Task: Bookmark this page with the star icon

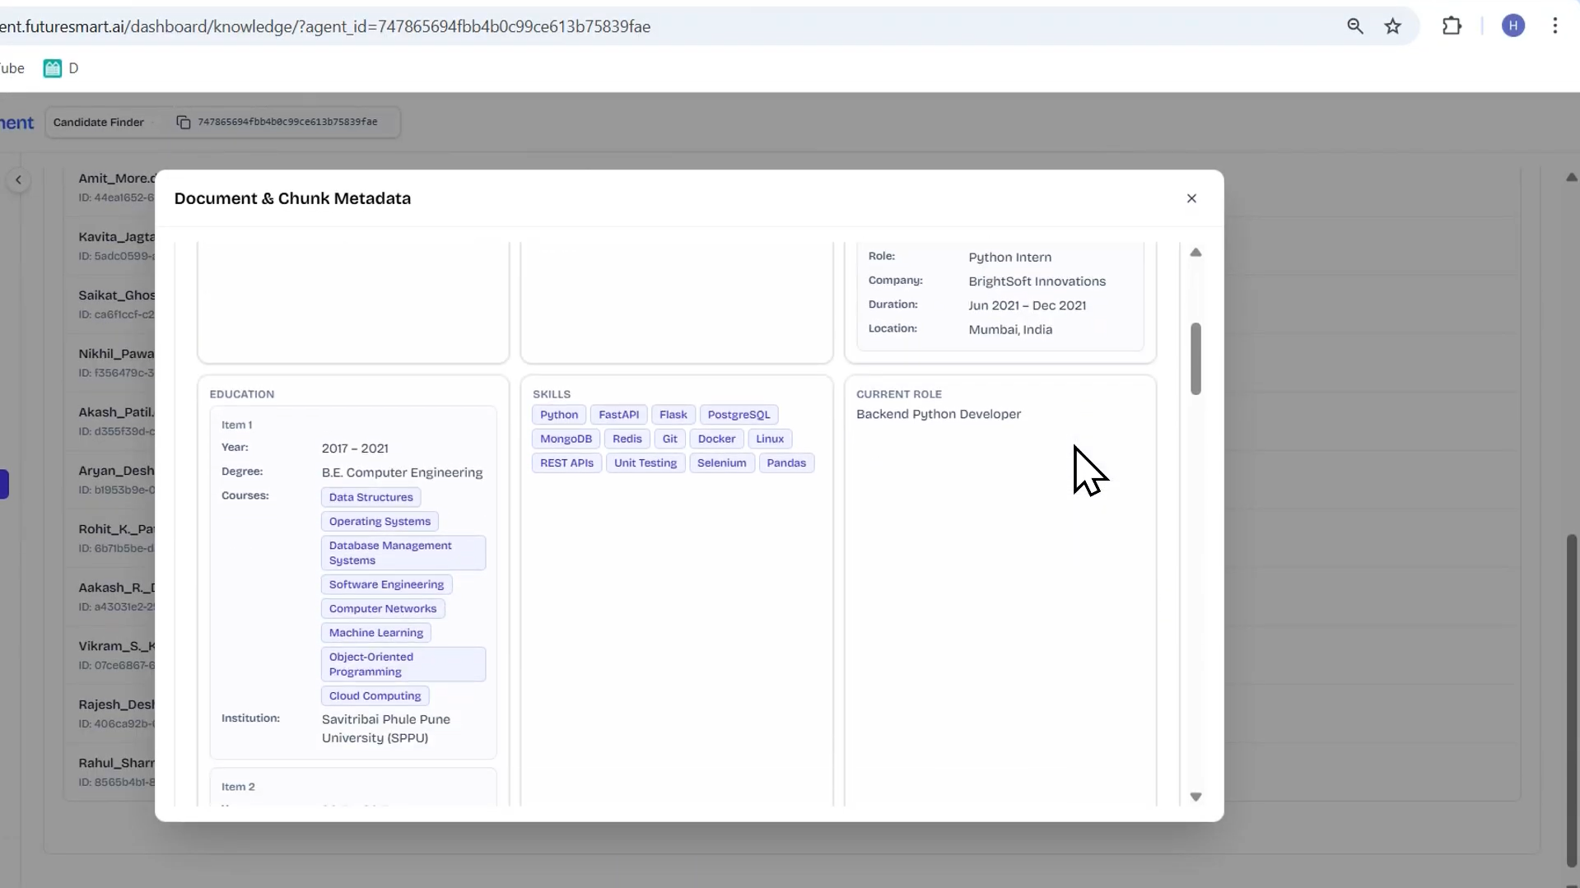Action: pos(1392,26)
